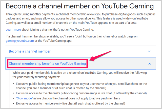Screen dimensions: 162x109
Task: Click the text 'about joining a channel that's not on YouTube Gaming'
Action: pos(58,30)
